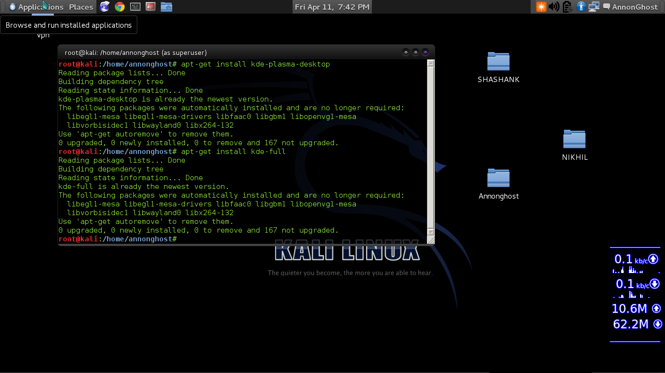
Task: Open the network connections icon
Action: (594, 7)
